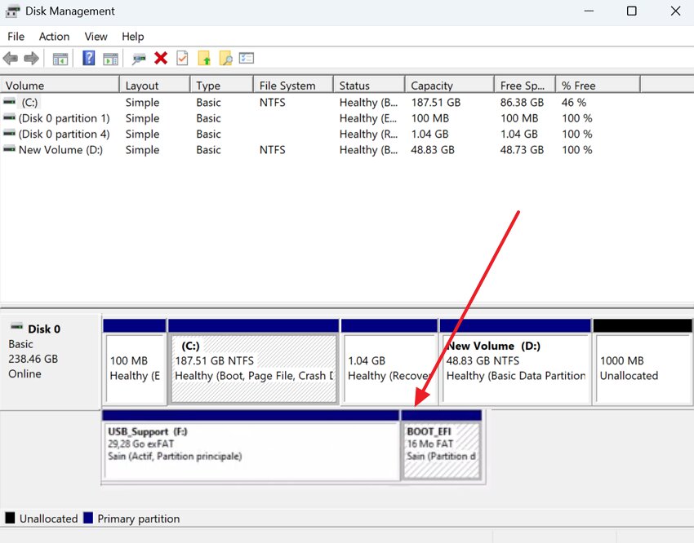Select the 1000 MB Unallocated block

pyautogui.click(x=643, y=360)
